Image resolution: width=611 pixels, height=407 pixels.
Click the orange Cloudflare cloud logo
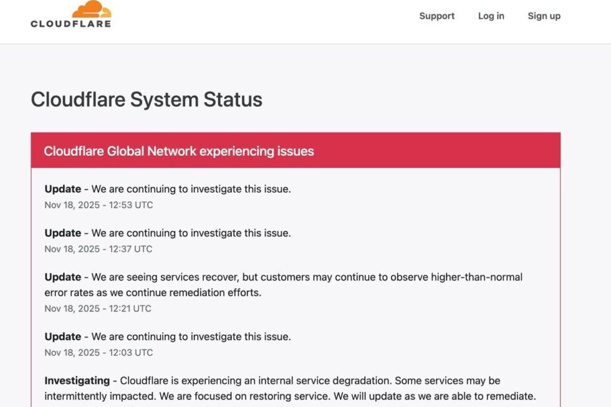(91, 9)
